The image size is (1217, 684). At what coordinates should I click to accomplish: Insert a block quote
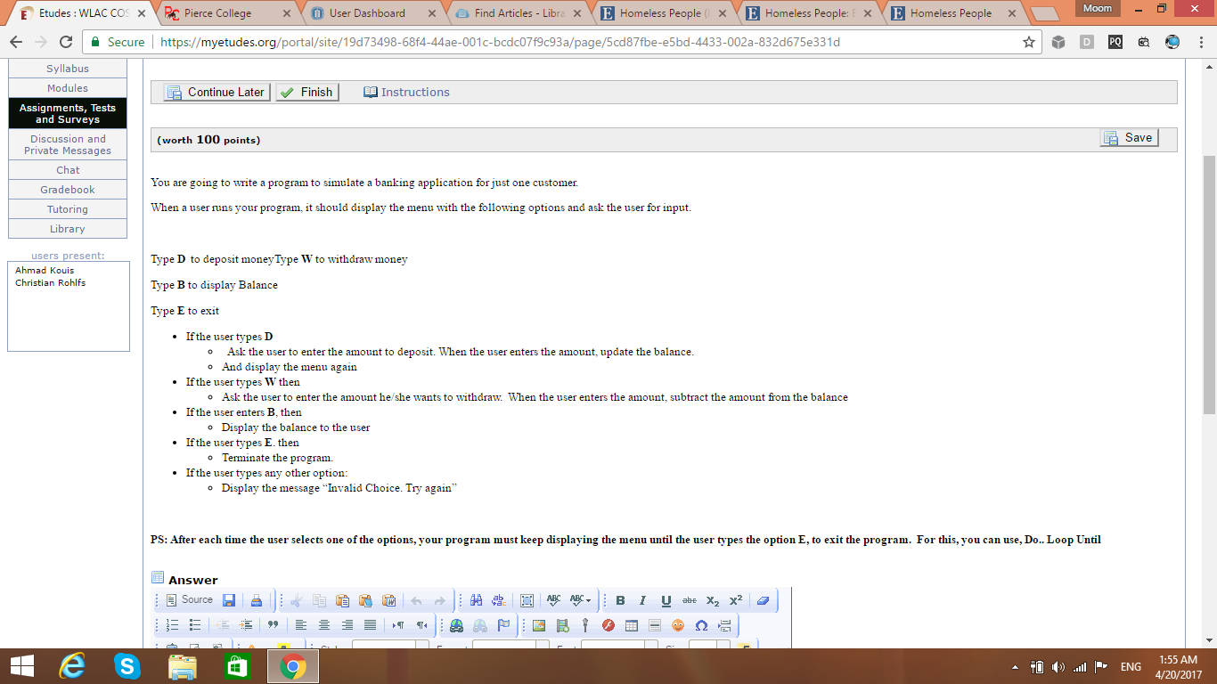click(273, 625)
